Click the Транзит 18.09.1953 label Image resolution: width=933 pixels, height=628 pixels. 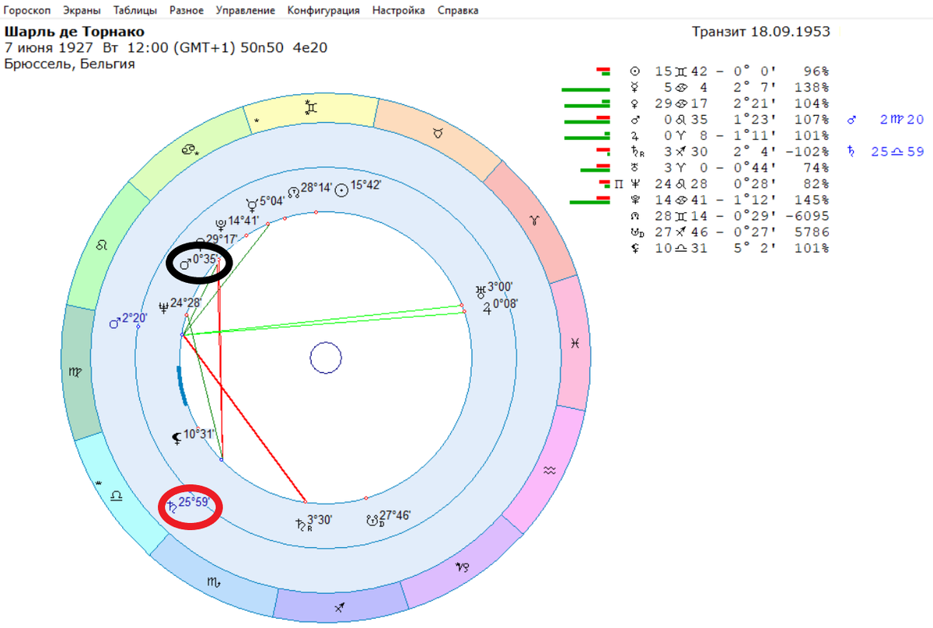[761, 32]
